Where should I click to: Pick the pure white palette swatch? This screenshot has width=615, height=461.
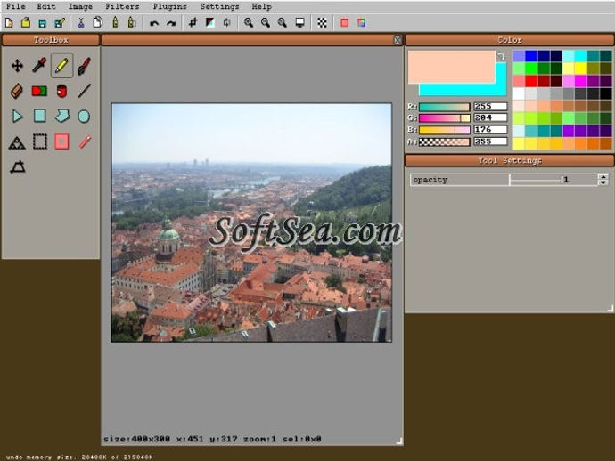click(519, 93)
